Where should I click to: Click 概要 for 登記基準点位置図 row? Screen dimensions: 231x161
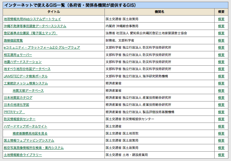(221, 33)
